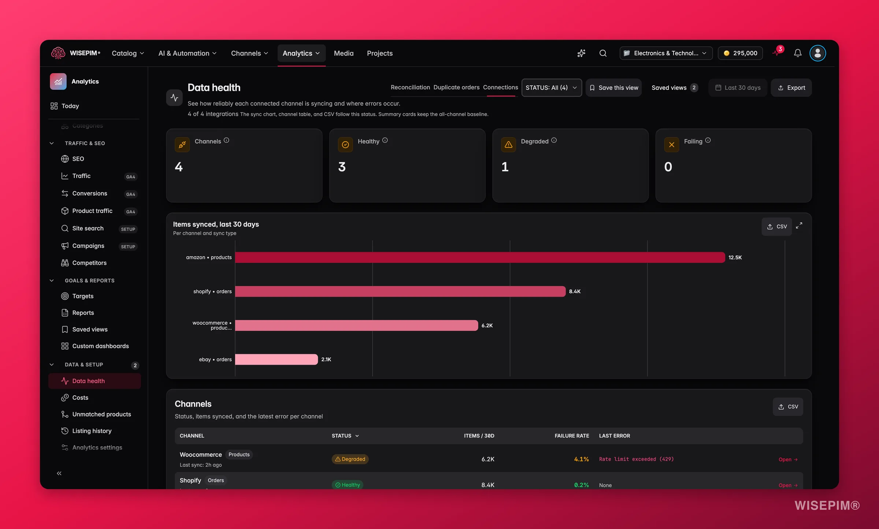The width and height of the screenshot is (879, 529).
Task: Switch to the Reconciliation tab
Action: pyautogui.click(x=410, y=87)
